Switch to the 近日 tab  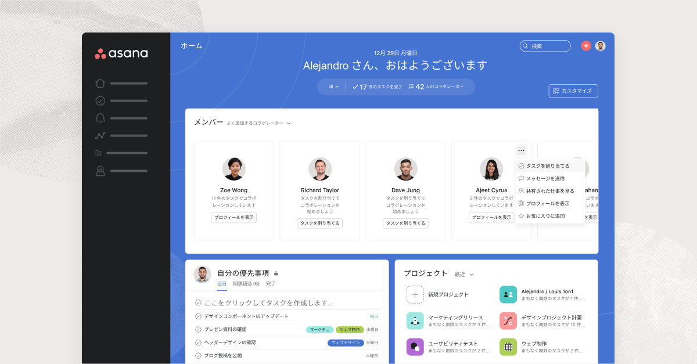pos(222,284)
